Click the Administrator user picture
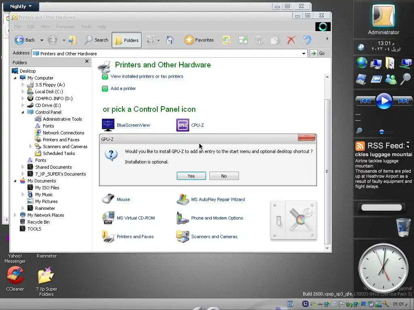This screenshot has height=310, width=414. pyautogui.click(x=383, y=16)
